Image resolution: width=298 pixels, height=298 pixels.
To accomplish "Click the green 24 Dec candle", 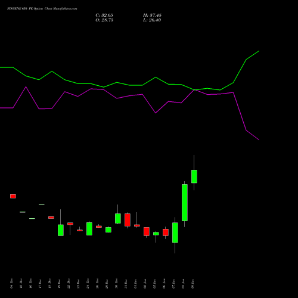I will click(89, 229).
